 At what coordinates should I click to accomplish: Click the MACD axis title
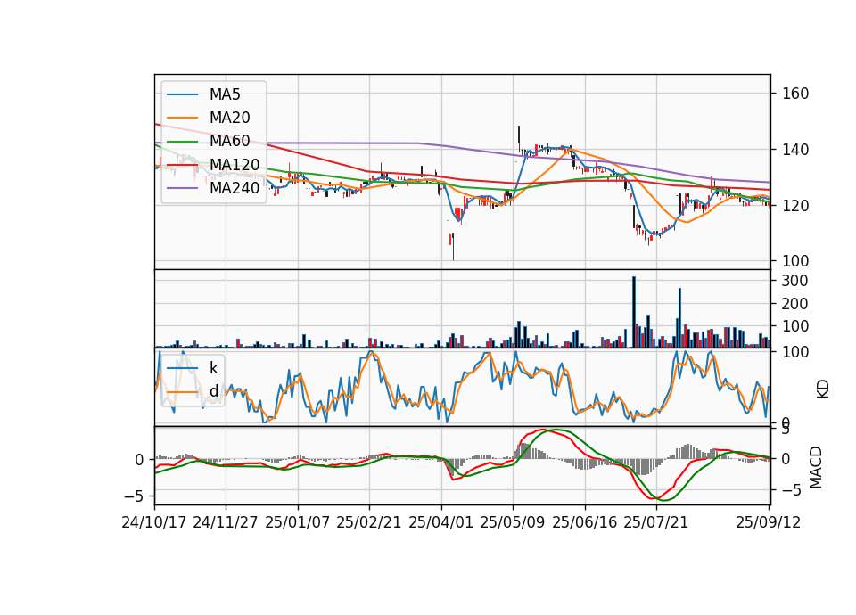click(816, 467)
